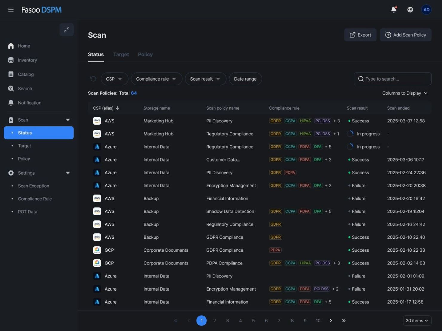Click the language globe icon

coord(410,9)
